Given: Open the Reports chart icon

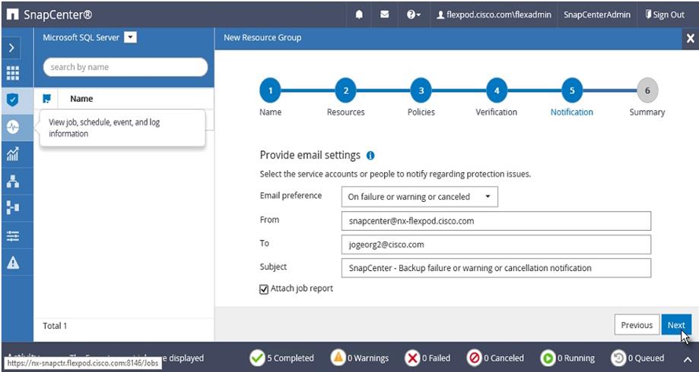Looking at the screenshot, I should (x=12, y=154).
